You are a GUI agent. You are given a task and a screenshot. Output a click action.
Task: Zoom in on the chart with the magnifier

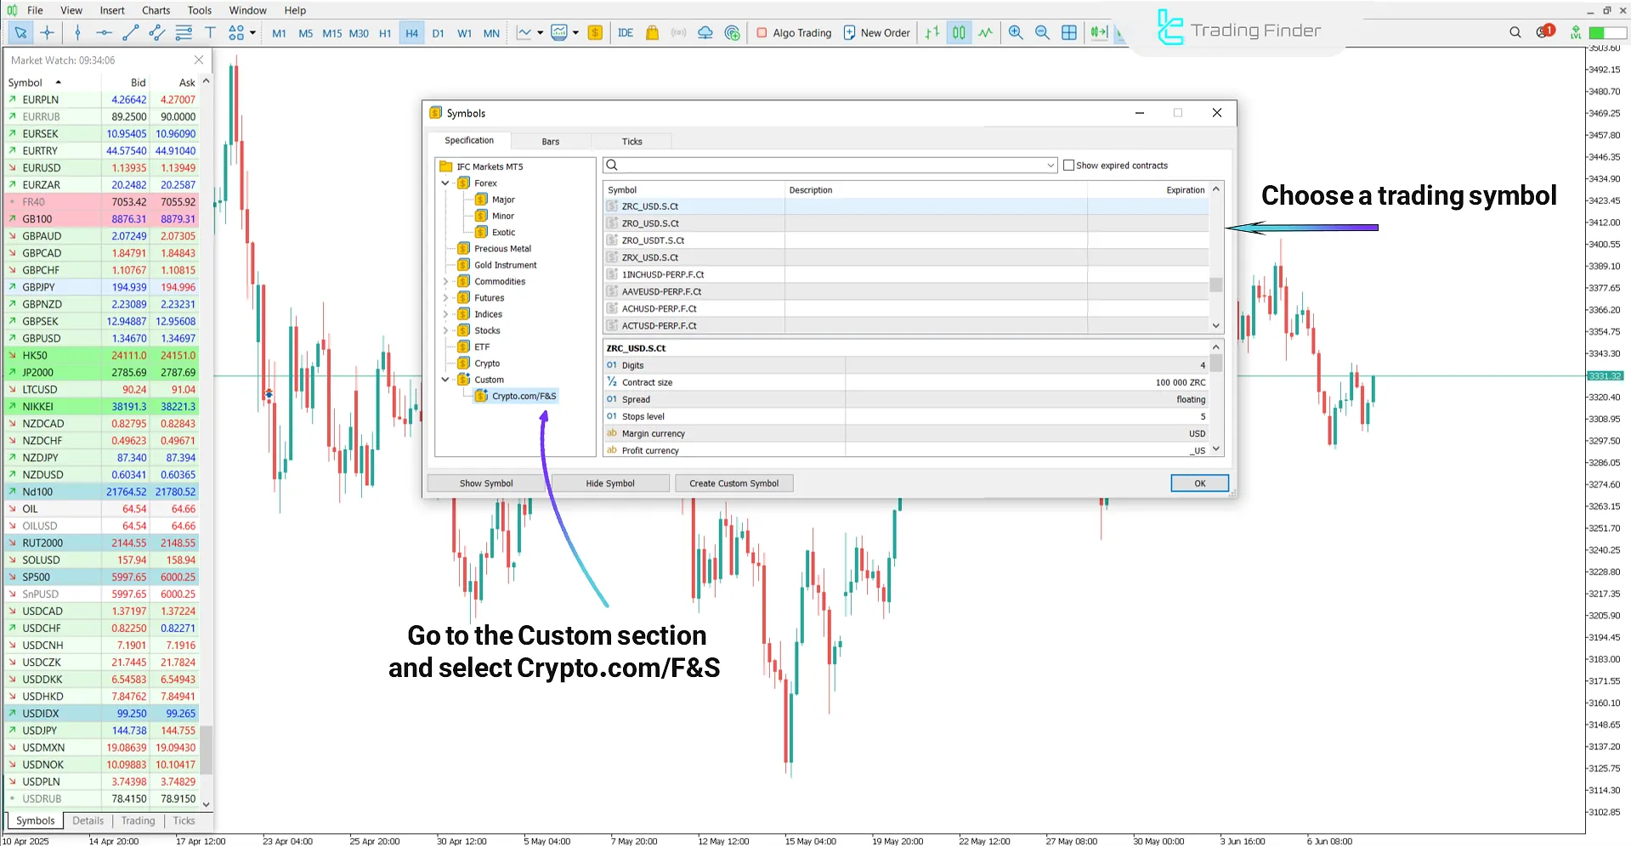1016,32
